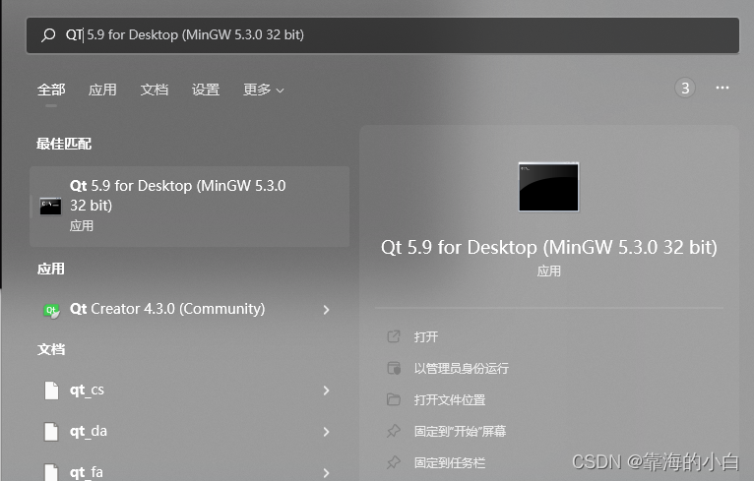Switch to the 文档 (Documents) filter tab
754x481 pixels.
tap(155, 90)
